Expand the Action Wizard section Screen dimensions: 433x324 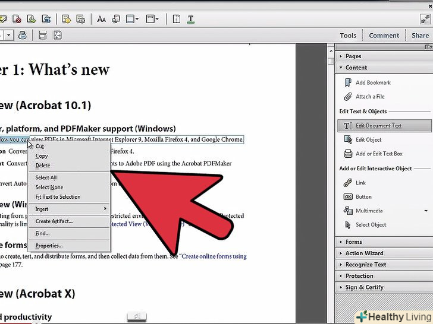[x=384, y=253]
